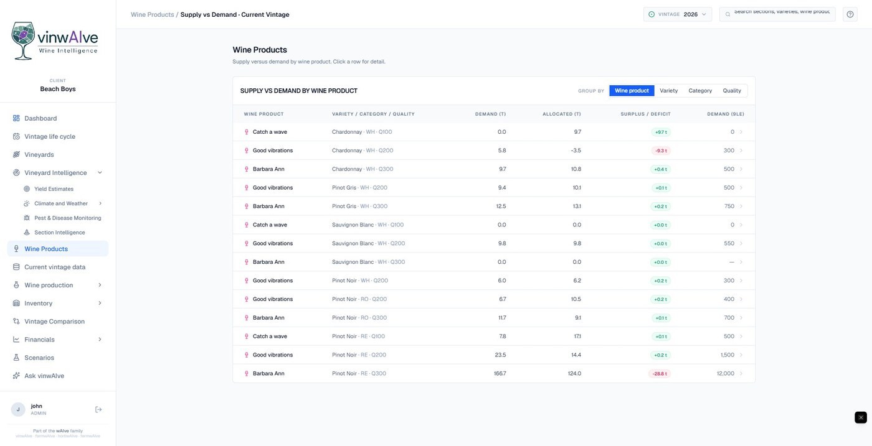Click the Pest & Disease Monitoring bug icon
The height and width of the screenshot is (446, 872).
click(x=27, y=218)
